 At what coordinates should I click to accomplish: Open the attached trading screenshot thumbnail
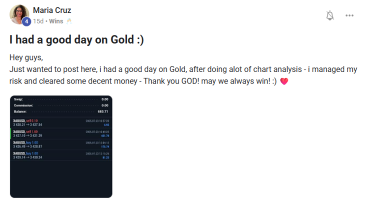pyautogui.click(x=61, y=146)
